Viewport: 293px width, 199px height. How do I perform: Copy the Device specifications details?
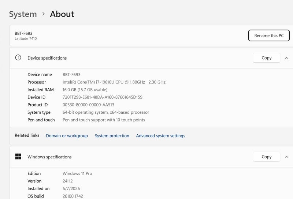click(266, 58)
